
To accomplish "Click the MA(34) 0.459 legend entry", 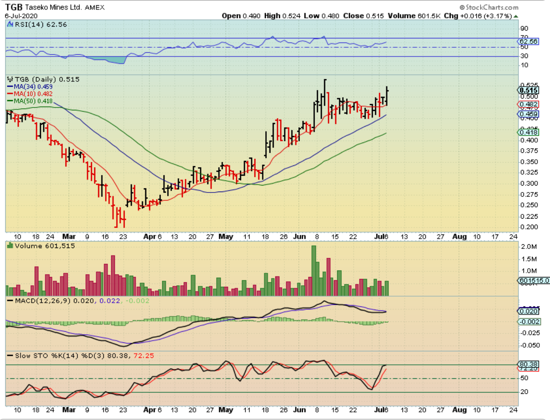I will click(x=33, y=87).
